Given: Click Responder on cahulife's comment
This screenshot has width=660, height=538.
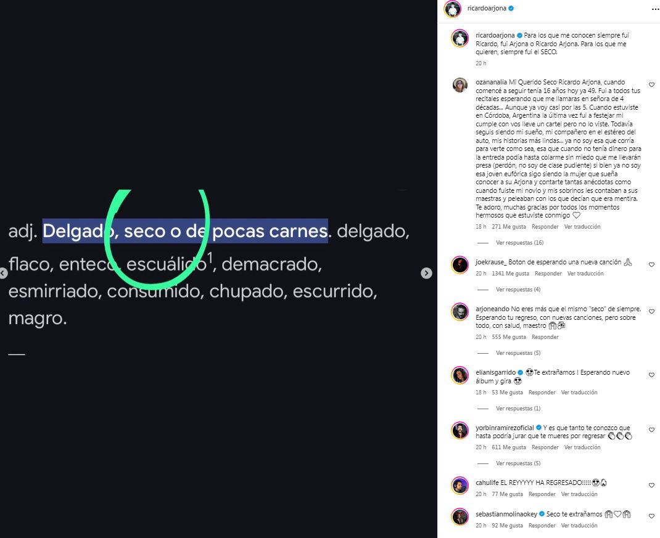Looking at the screenshot, I should point(542,494).
